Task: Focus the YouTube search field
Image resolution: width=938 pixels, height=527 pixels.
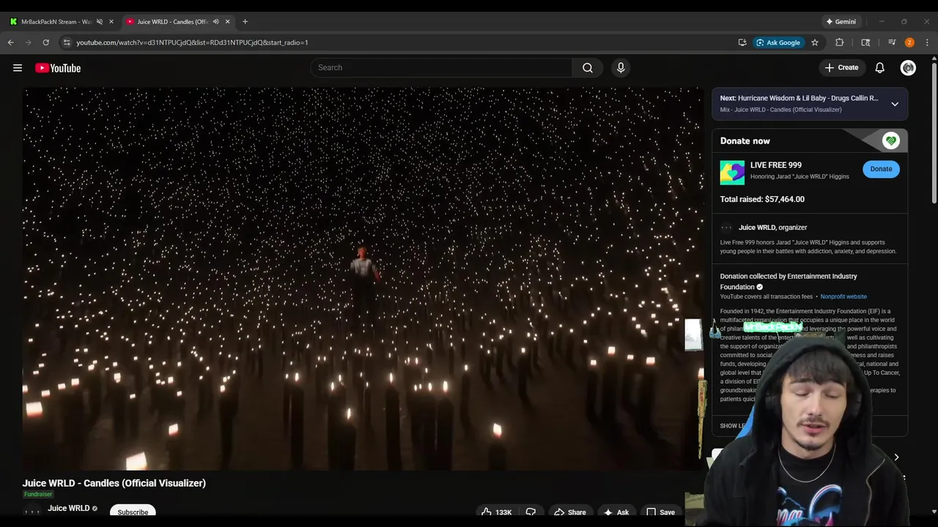Action: point(441,68)
